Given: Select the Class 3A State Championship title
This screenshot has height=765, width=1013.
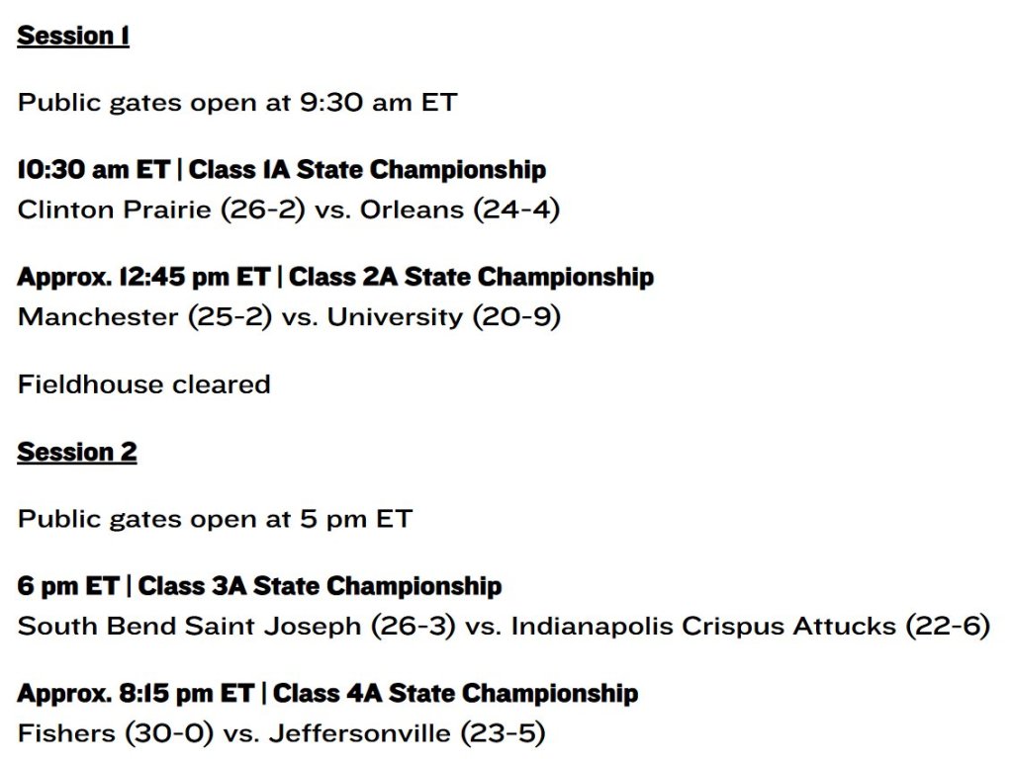Looking at the screenshot, I should click(320, 586).
